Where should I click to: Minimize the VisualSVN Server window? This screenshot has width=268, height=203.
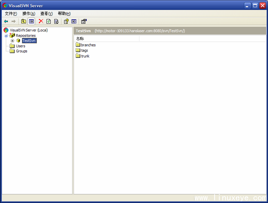coord(247,6)
